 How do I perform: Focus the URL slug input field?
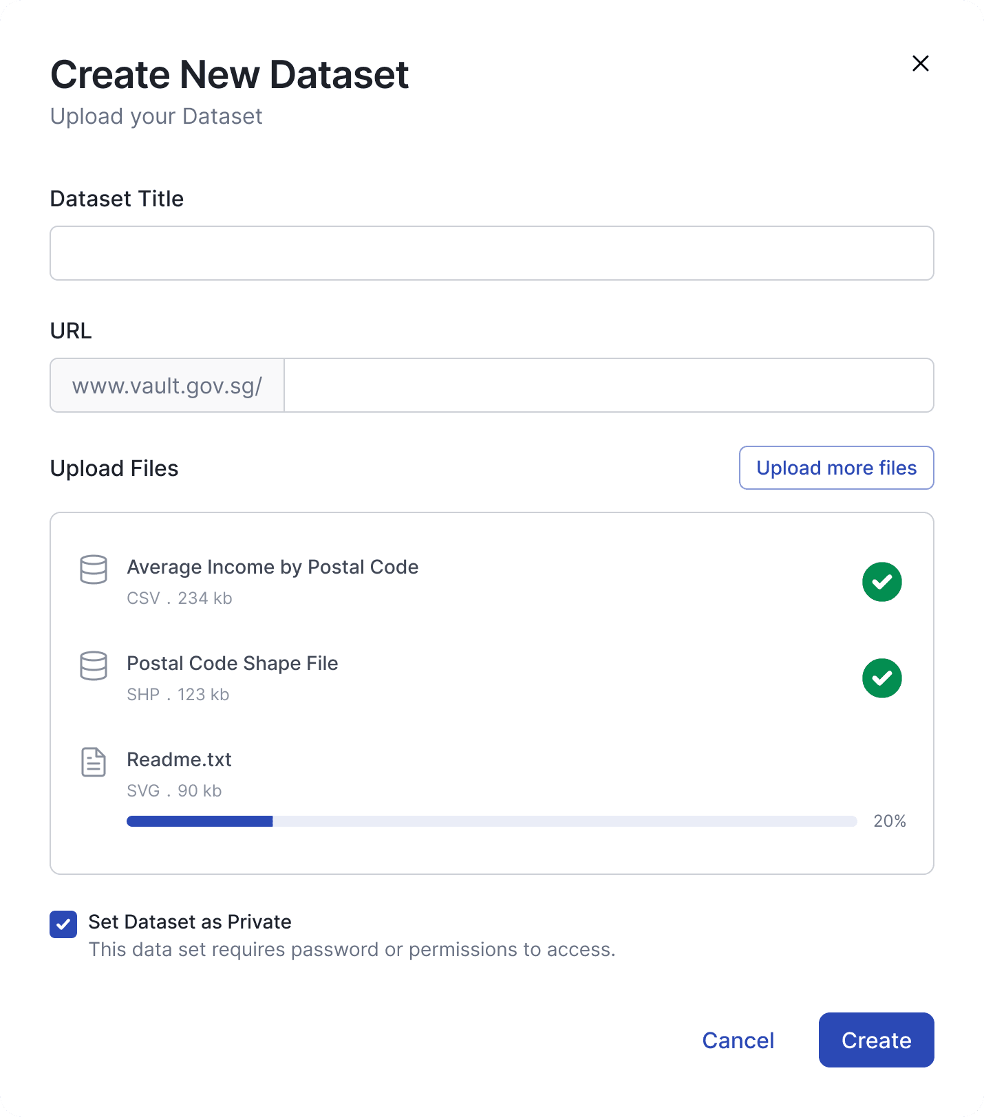pyautogui.click(x=609, y=385)
